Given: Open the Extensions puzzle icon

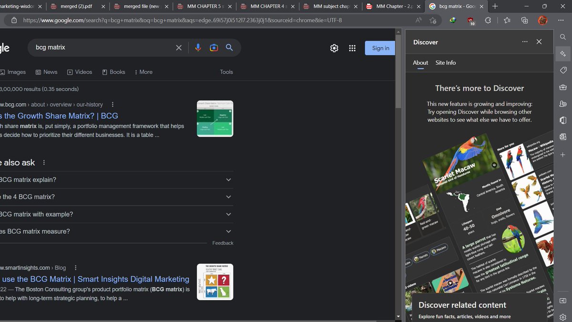Looking at the screenshot, I should [488, 21].
